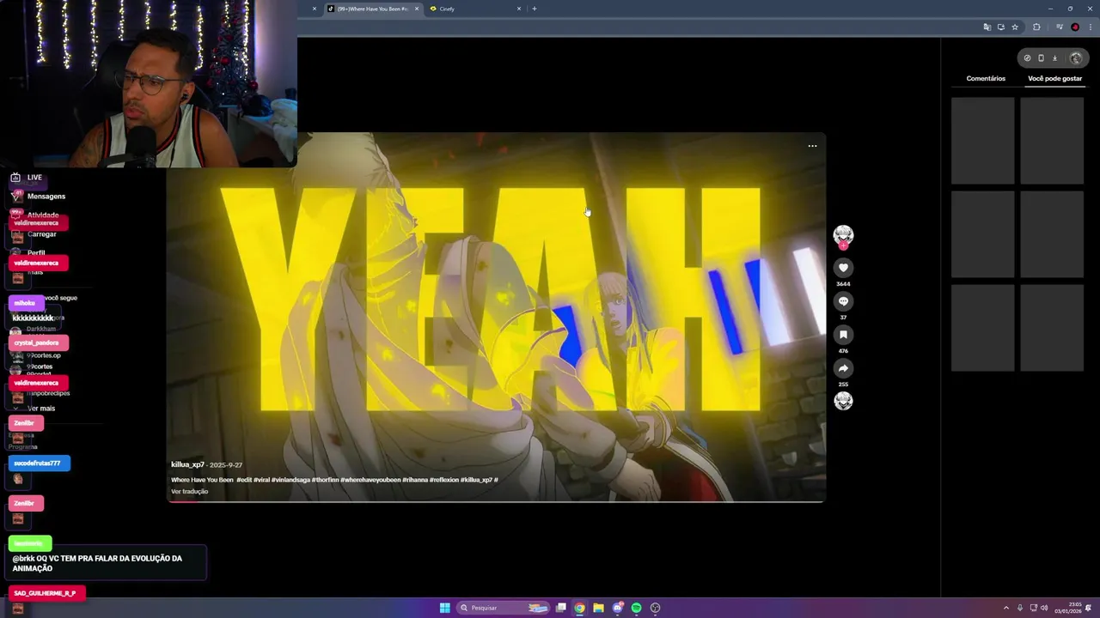Open the Chrome three-dot menu
The image size is (1100, 618).
[x=1090, y=27]
